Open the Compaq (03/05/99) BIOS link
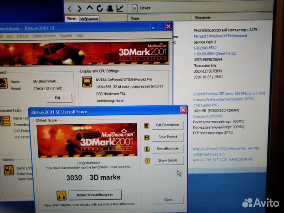This screenshot has height=213, width=284. [x=207, y=116]
